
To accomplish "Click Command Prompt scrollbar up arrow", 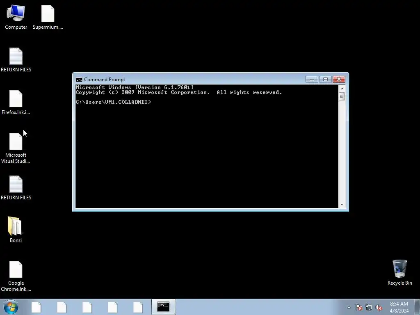I will point(342,89).
